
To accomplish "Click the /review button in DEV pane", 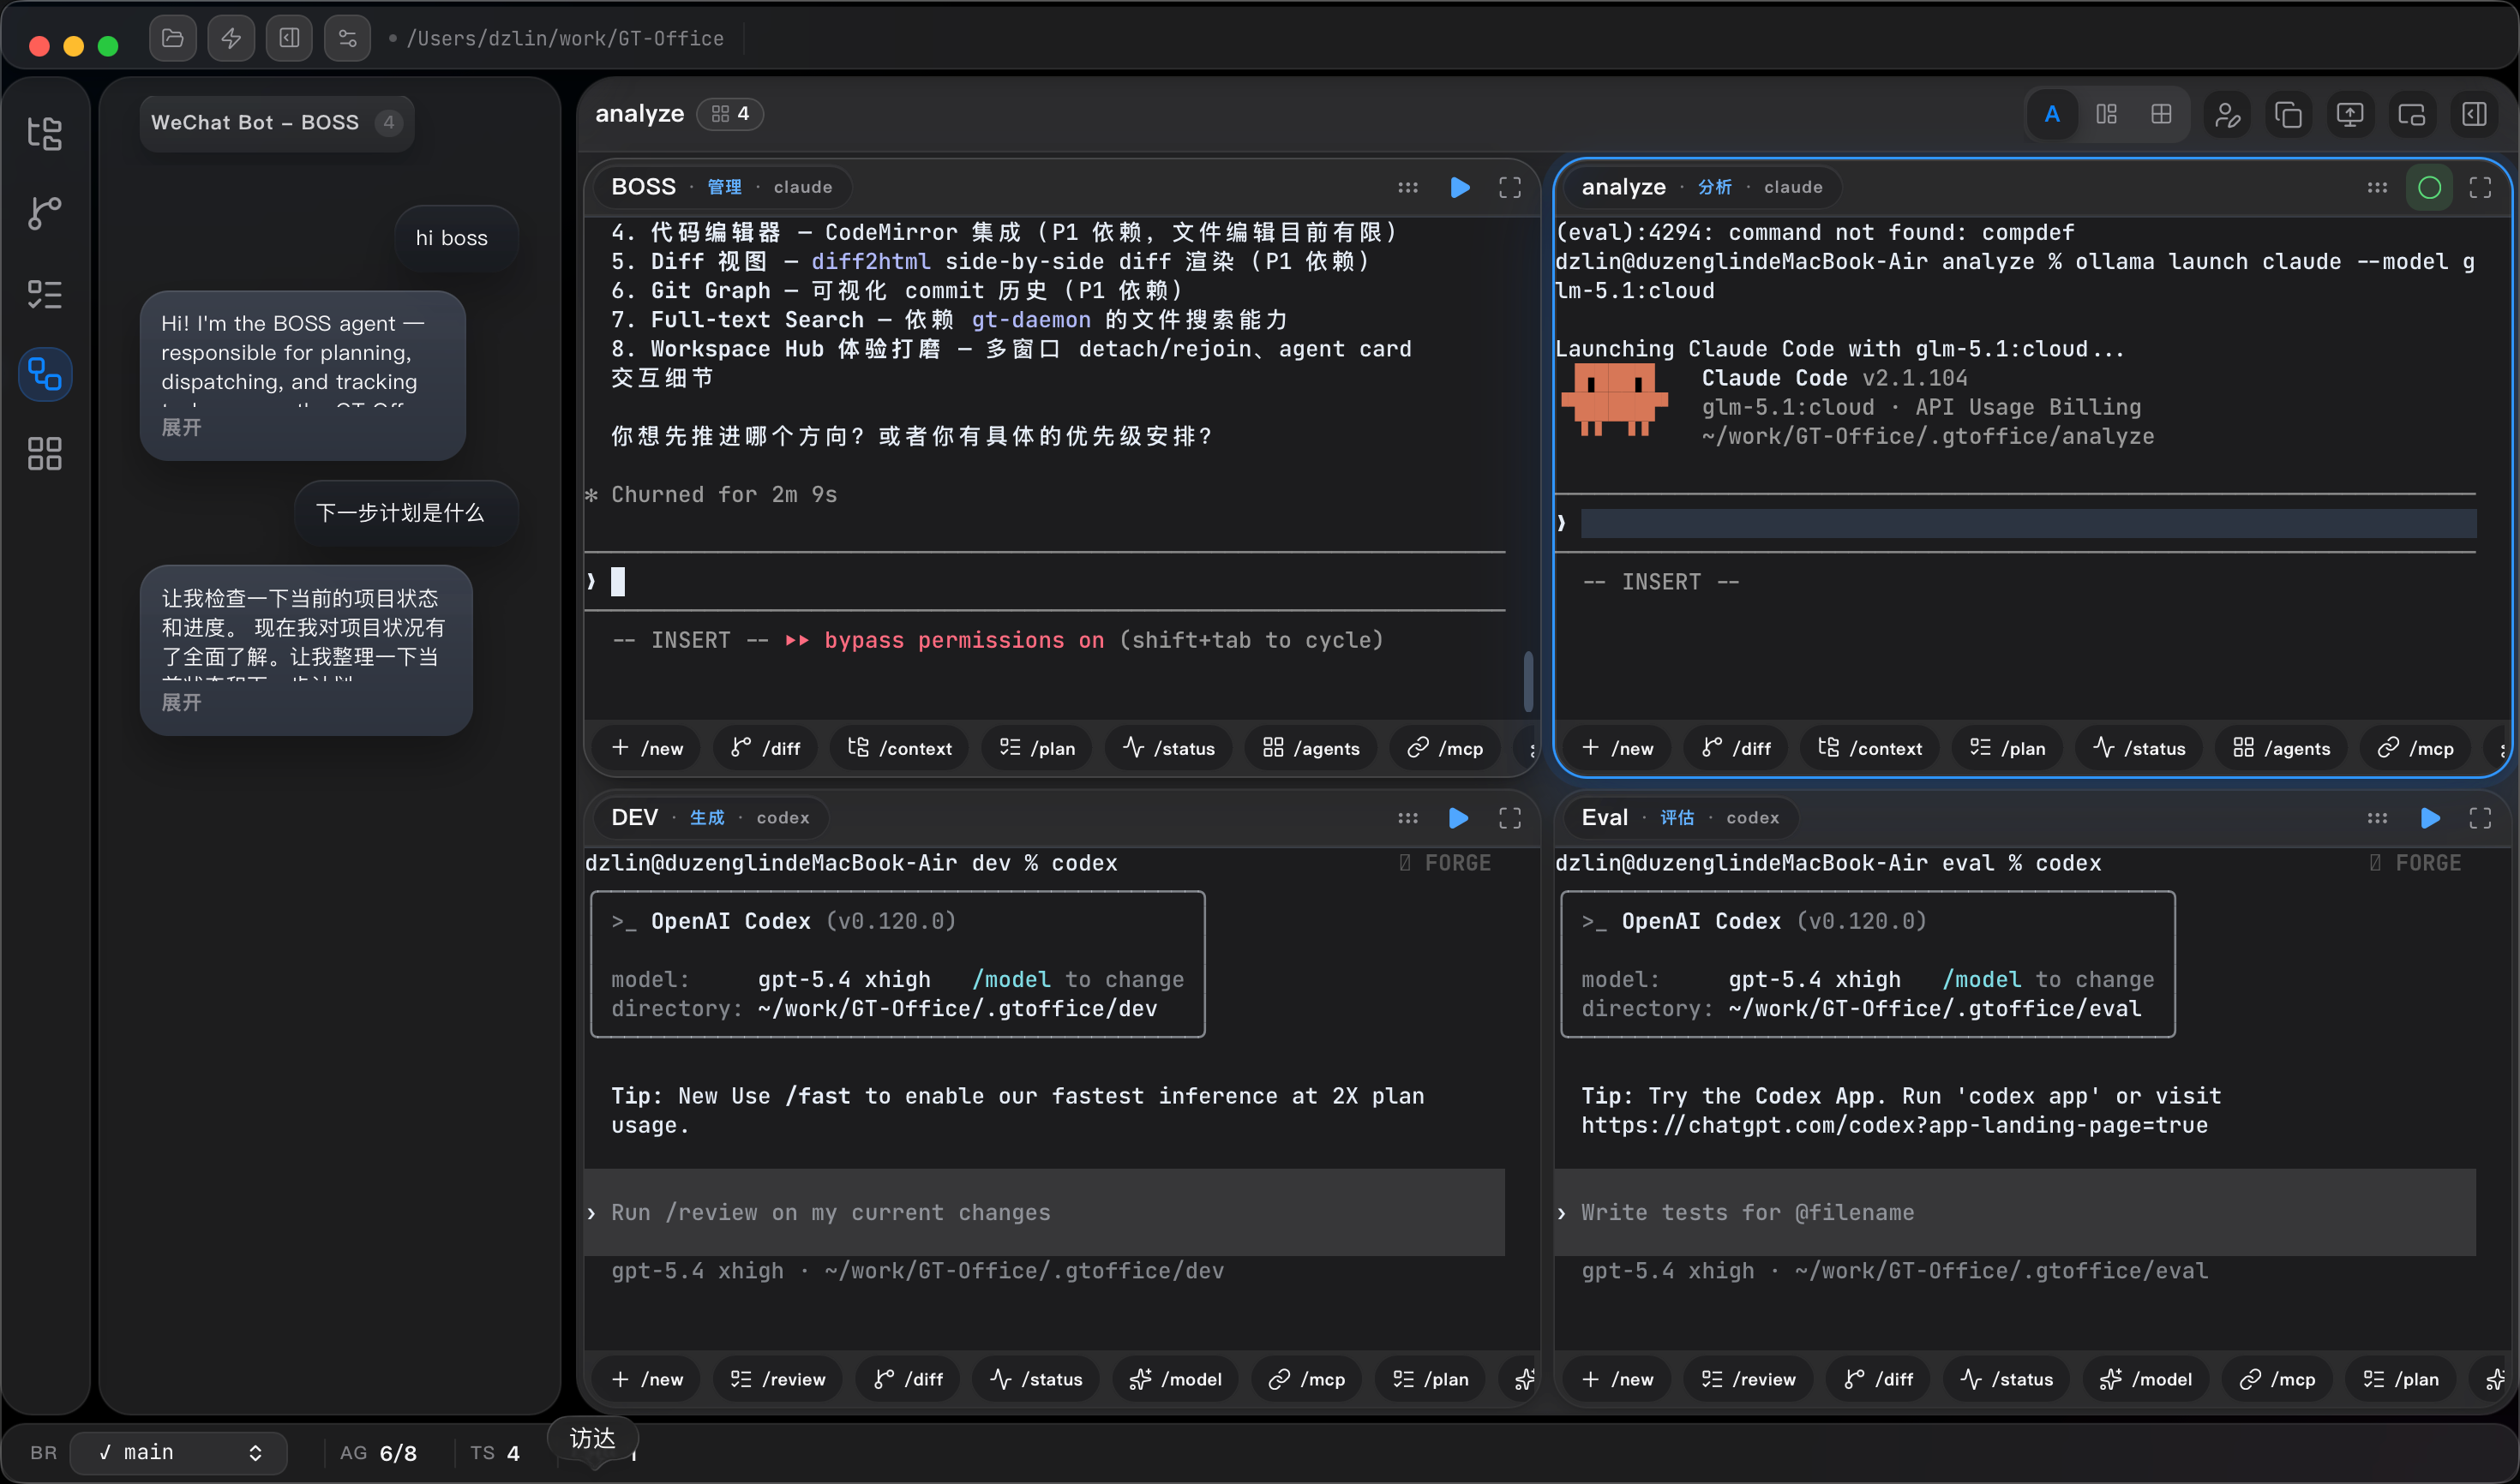I will [777, 1379].
